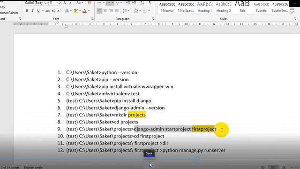This screenshot has height=169, width=300.
Task: Open Font Color dropdown arrow
Action: (89, 11)
